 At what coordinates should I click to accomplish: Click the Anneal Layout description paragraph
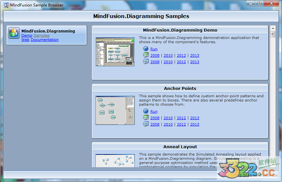(x=200, y=160)
